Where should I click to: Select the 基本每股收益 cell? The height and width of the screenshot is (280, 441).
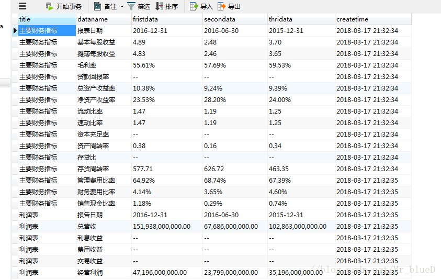[x=104, y=42]
